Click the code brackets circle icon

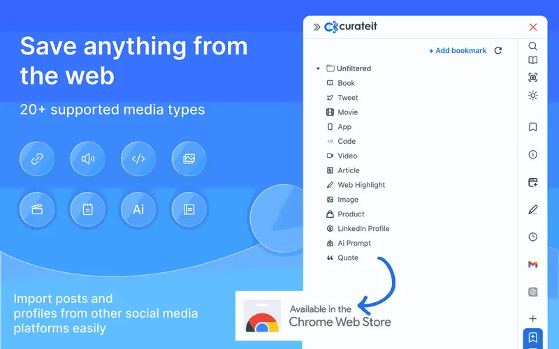138,159
